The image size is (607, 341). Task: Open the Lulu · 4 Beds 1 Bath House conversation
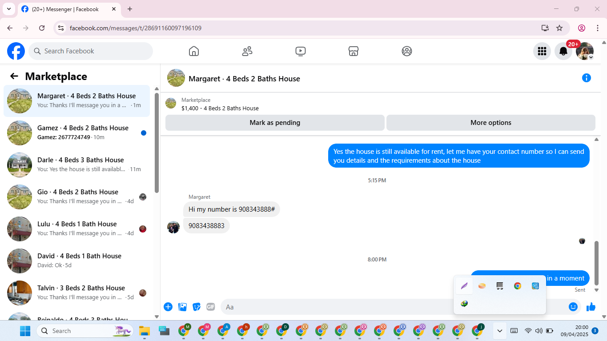76,229
